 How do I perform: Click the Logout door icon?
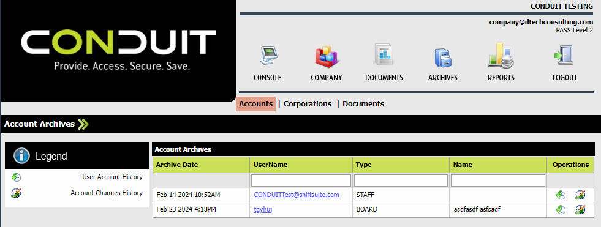click(564, 56)
